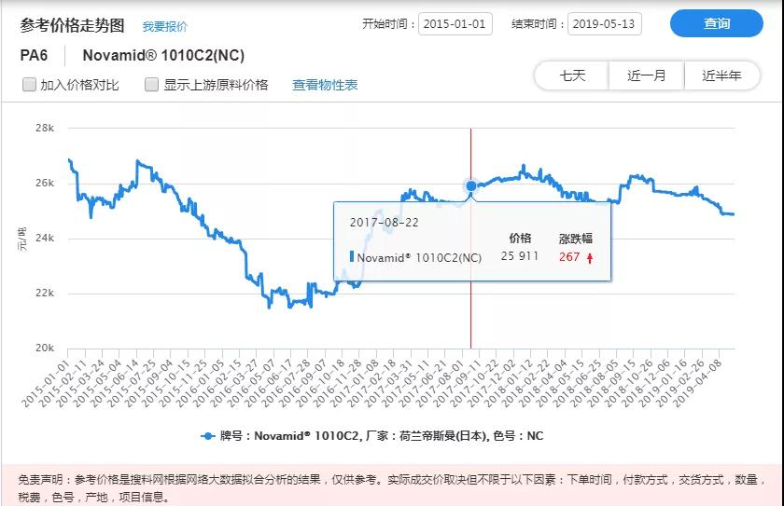Open the 我要报价 quote link

[x=164, y=26]
